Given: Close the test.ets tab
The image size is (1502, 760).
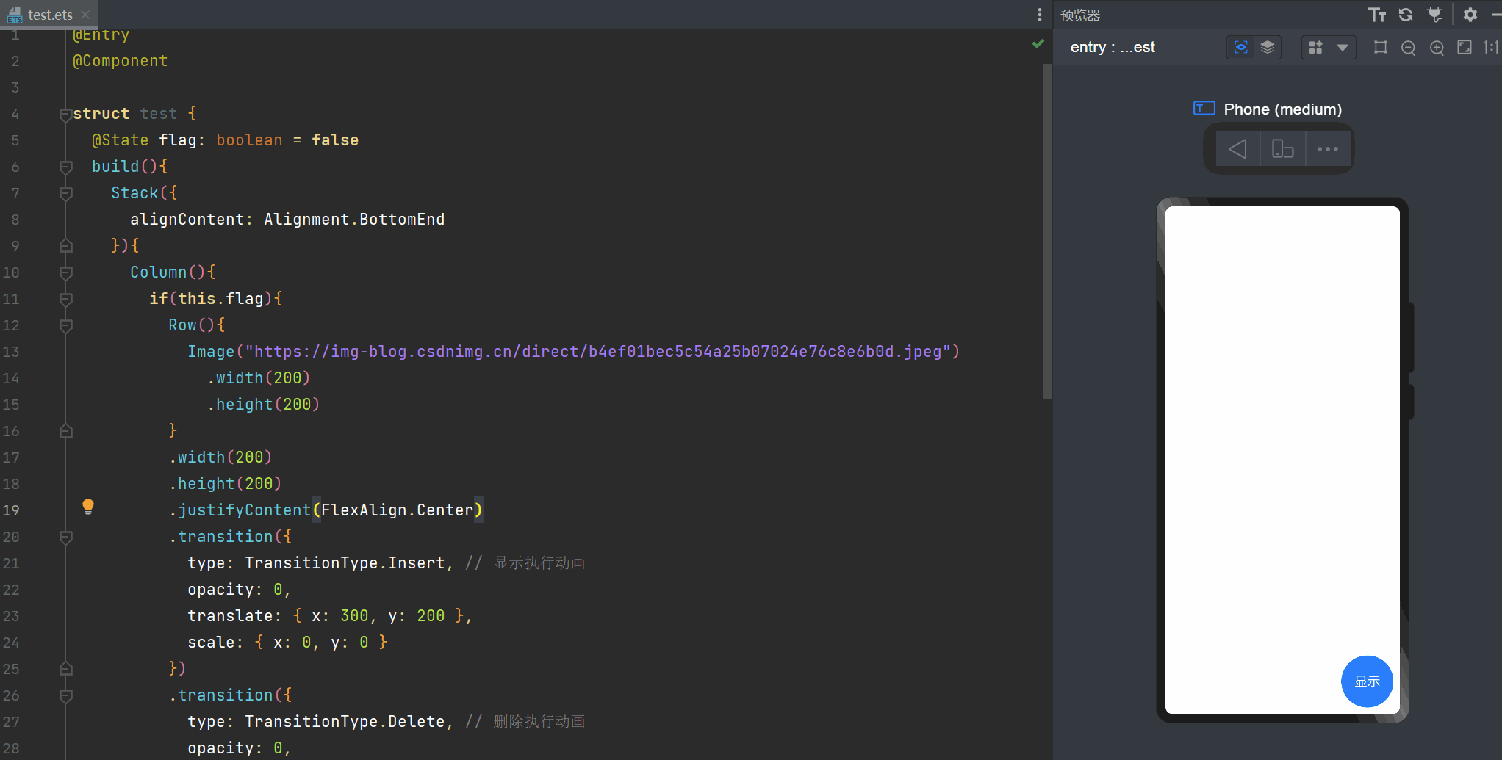Looking at the screenshot, I should pos(85,15).
